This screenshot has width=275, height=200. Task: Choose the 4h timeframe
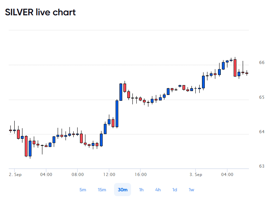click(x=158, y=190)
